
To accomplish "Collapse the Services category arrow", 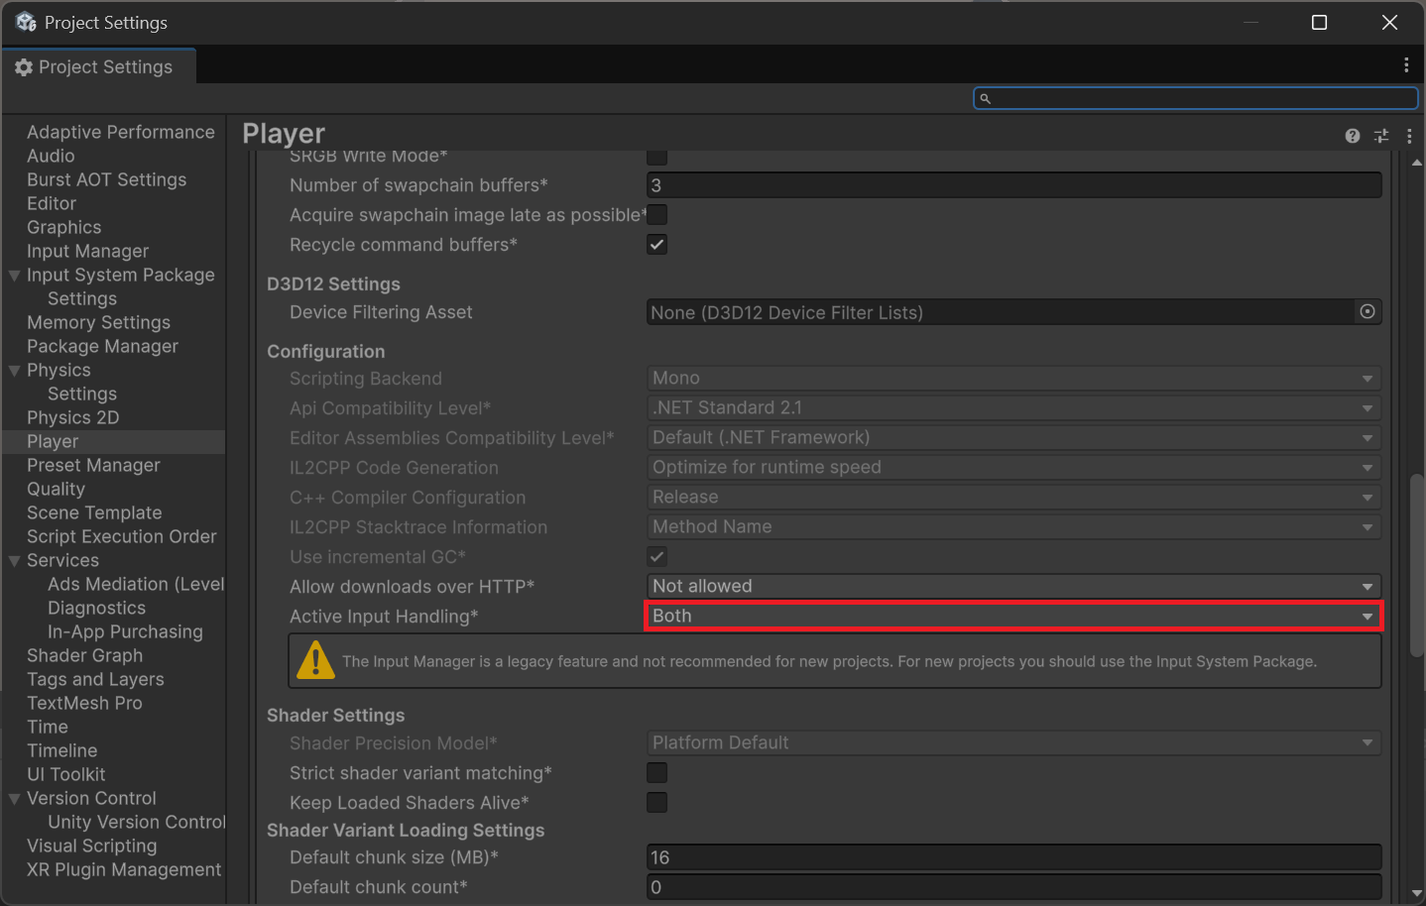I will point(14,561).
